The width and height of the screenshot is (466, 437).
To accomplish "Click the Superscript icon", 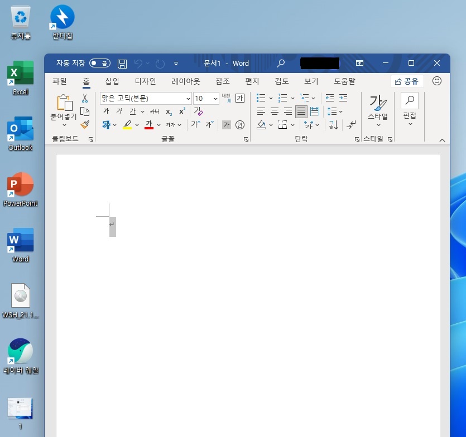I will pyautogui.click(x=182, y=111).
